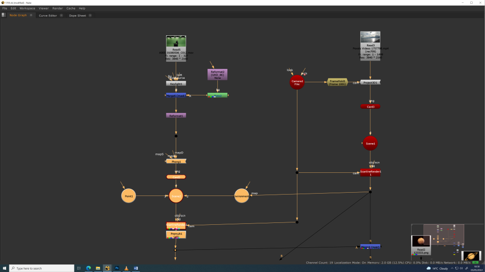Screen dimensions: 485x272
Task: Open the pane layout menu icon
Action: pos(4,15)
